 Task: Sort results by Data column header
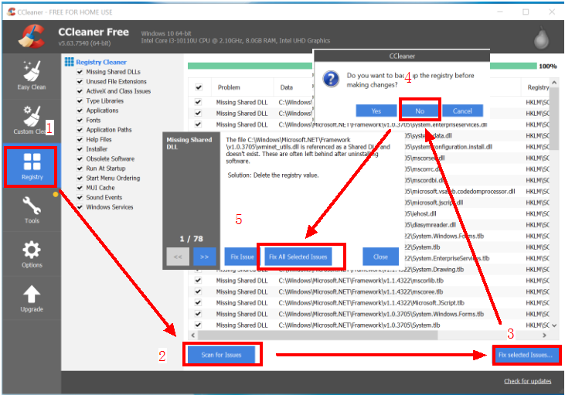287,87
